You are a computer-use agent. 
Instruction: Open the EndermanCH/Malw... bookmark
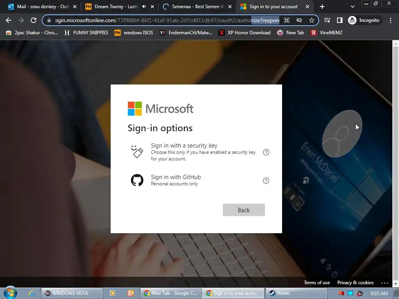coord(186,33)
